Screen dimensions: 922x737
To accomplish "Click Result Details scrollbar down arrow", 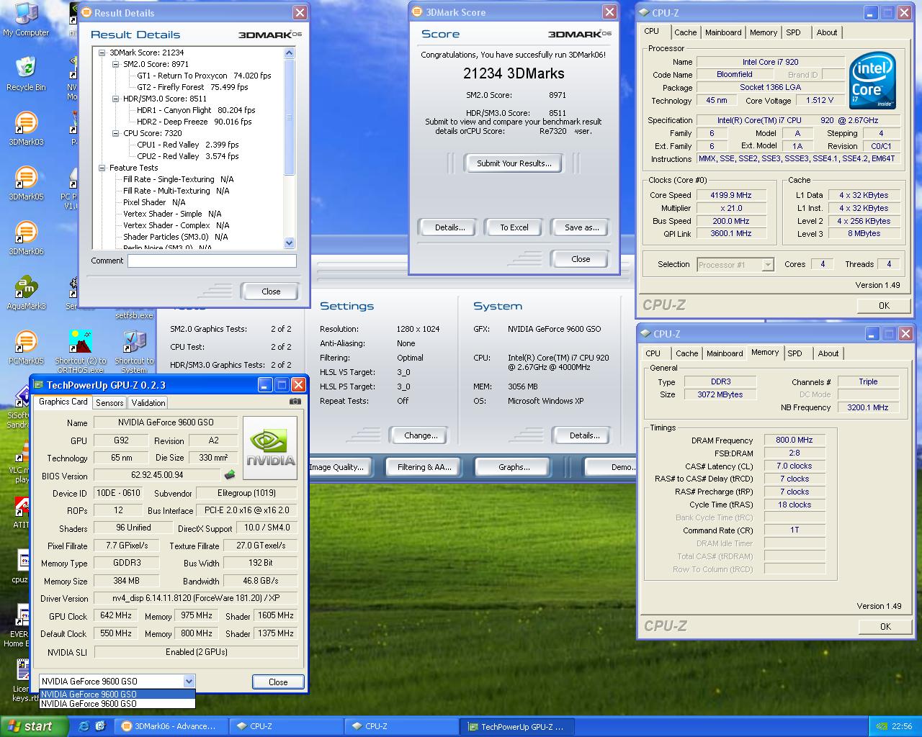I will 289,243.
